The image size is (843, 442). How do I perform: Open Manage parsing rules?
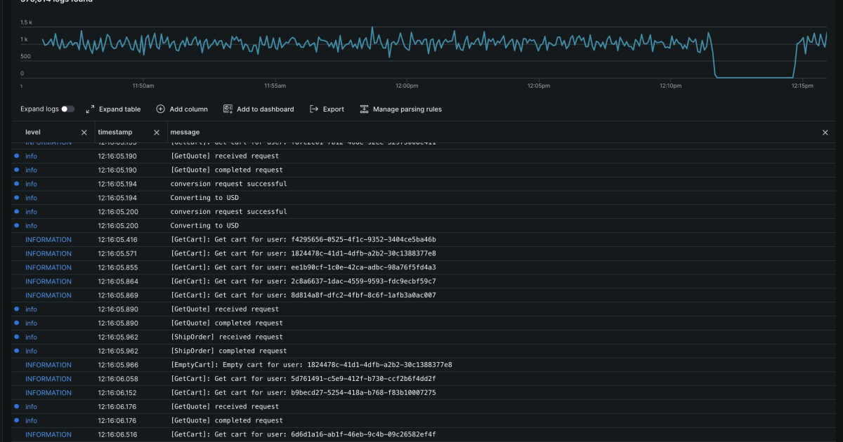tap(400, 109)
